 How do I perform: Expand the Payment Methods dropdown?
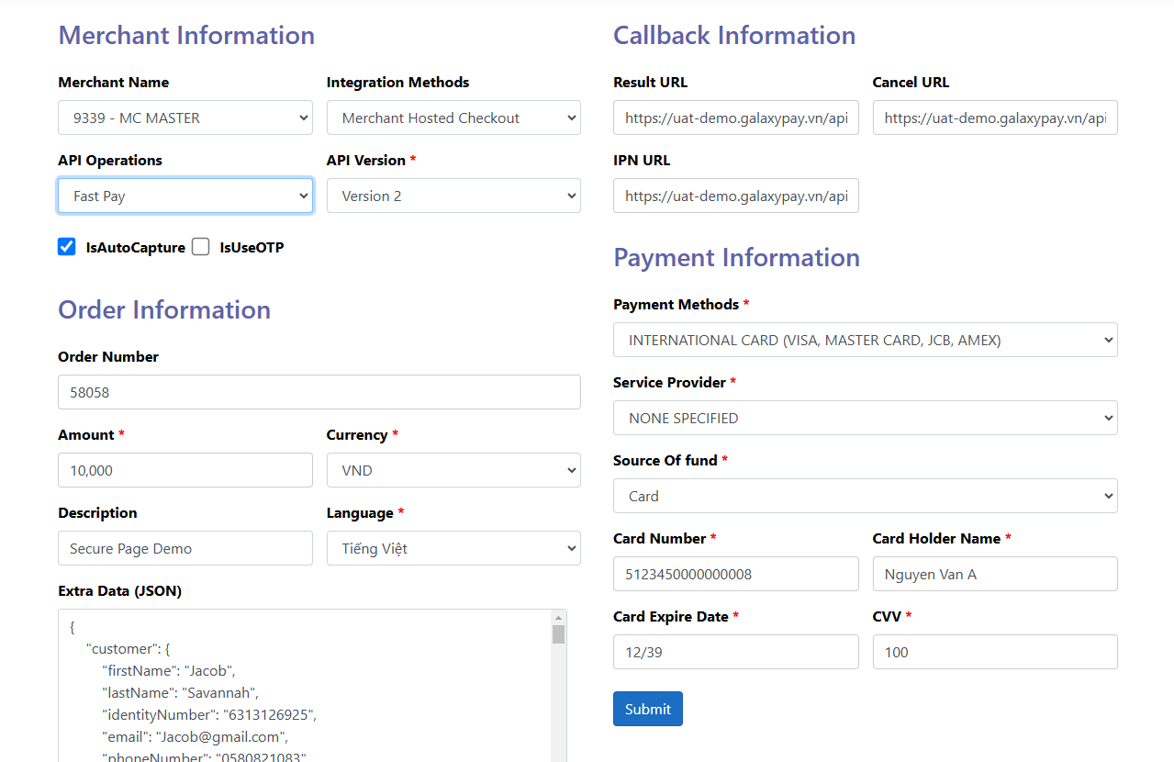tap(865, 340)
